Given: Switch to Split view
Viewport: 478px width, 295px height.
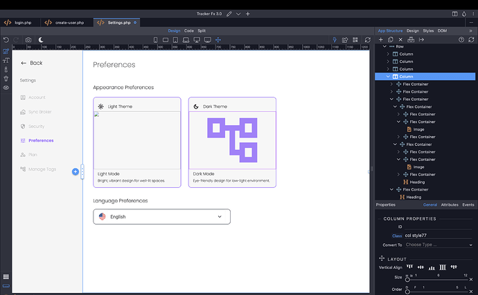Looking at the screenshot, I should click(202, 30).
